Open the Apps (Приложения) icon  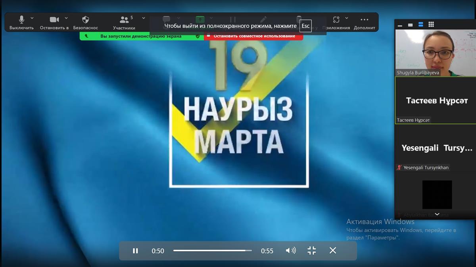point(336,20)
